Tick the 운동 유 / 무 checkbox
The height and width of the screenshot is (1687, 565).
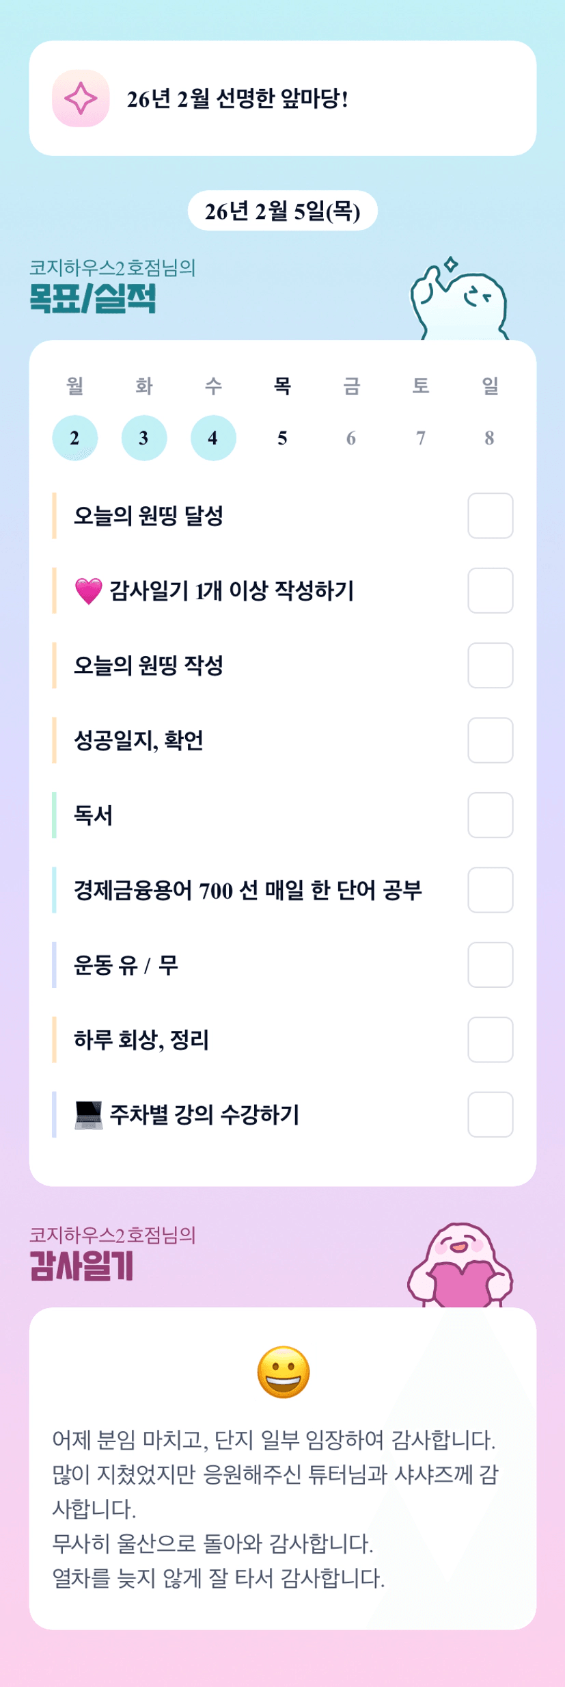click(x=490, y=965)
